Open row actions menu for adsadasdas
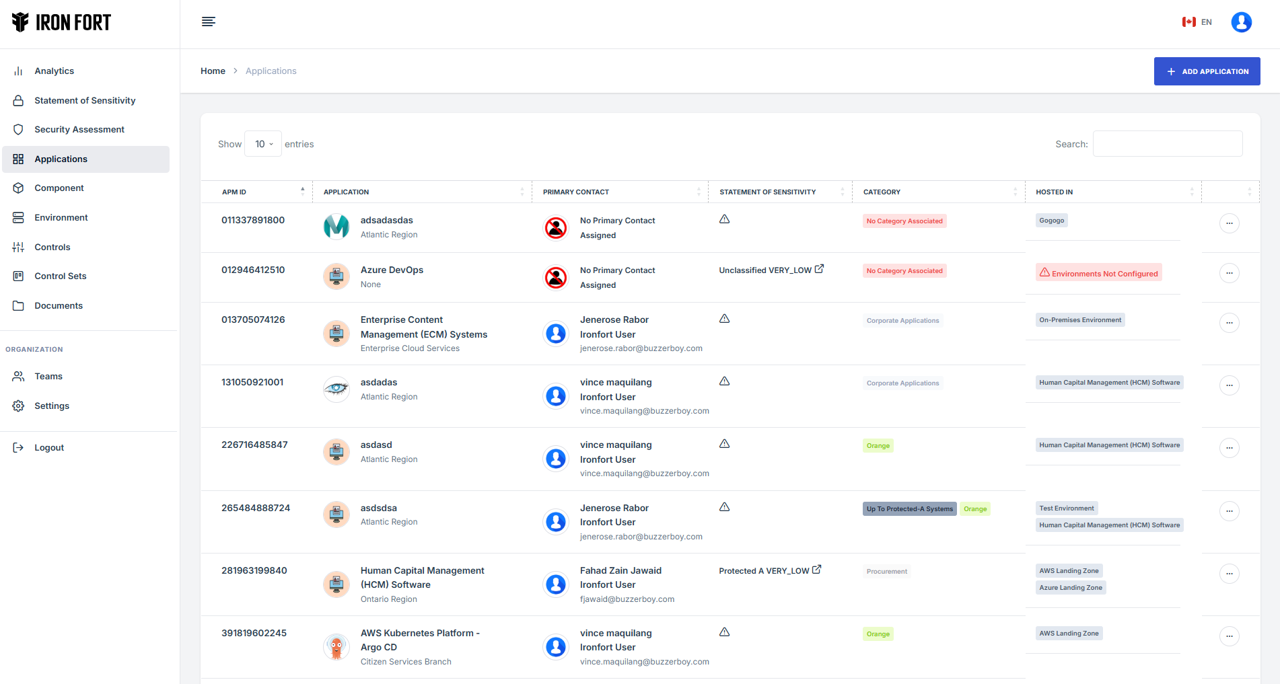 point(1229,223)
